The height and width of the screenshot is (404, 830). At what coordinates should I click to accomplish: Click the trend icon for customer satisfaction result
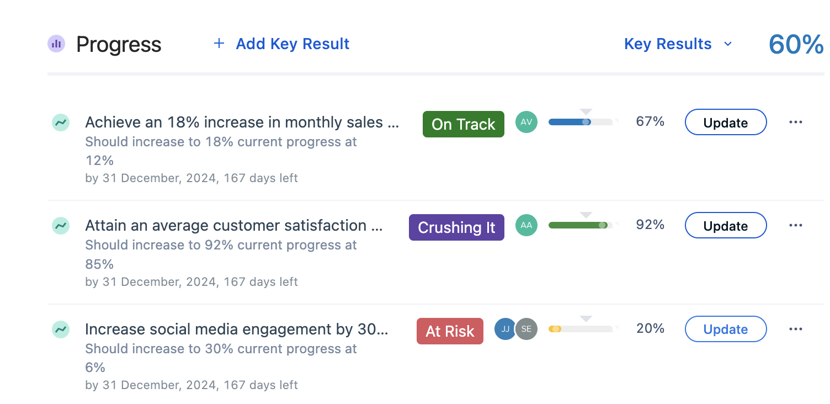(61, 225)
